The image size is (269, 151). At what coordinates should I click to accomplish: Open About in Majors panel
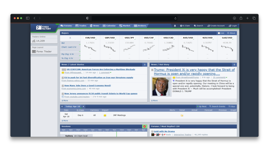point(231,33)
